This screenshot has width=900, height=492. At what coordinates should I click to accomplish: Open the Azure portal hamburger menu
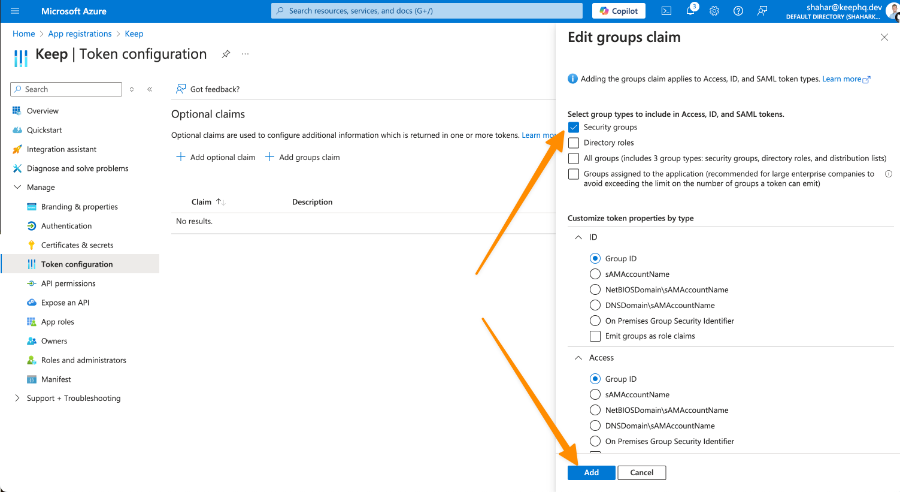point(15,11)
